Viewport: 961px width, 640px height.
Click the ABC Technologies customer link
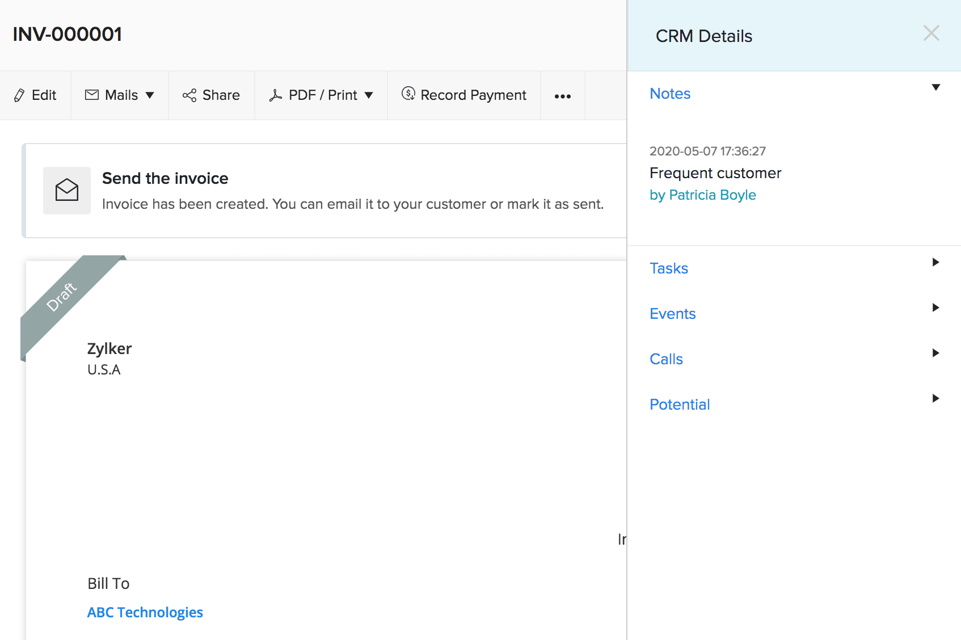point(145,612)
